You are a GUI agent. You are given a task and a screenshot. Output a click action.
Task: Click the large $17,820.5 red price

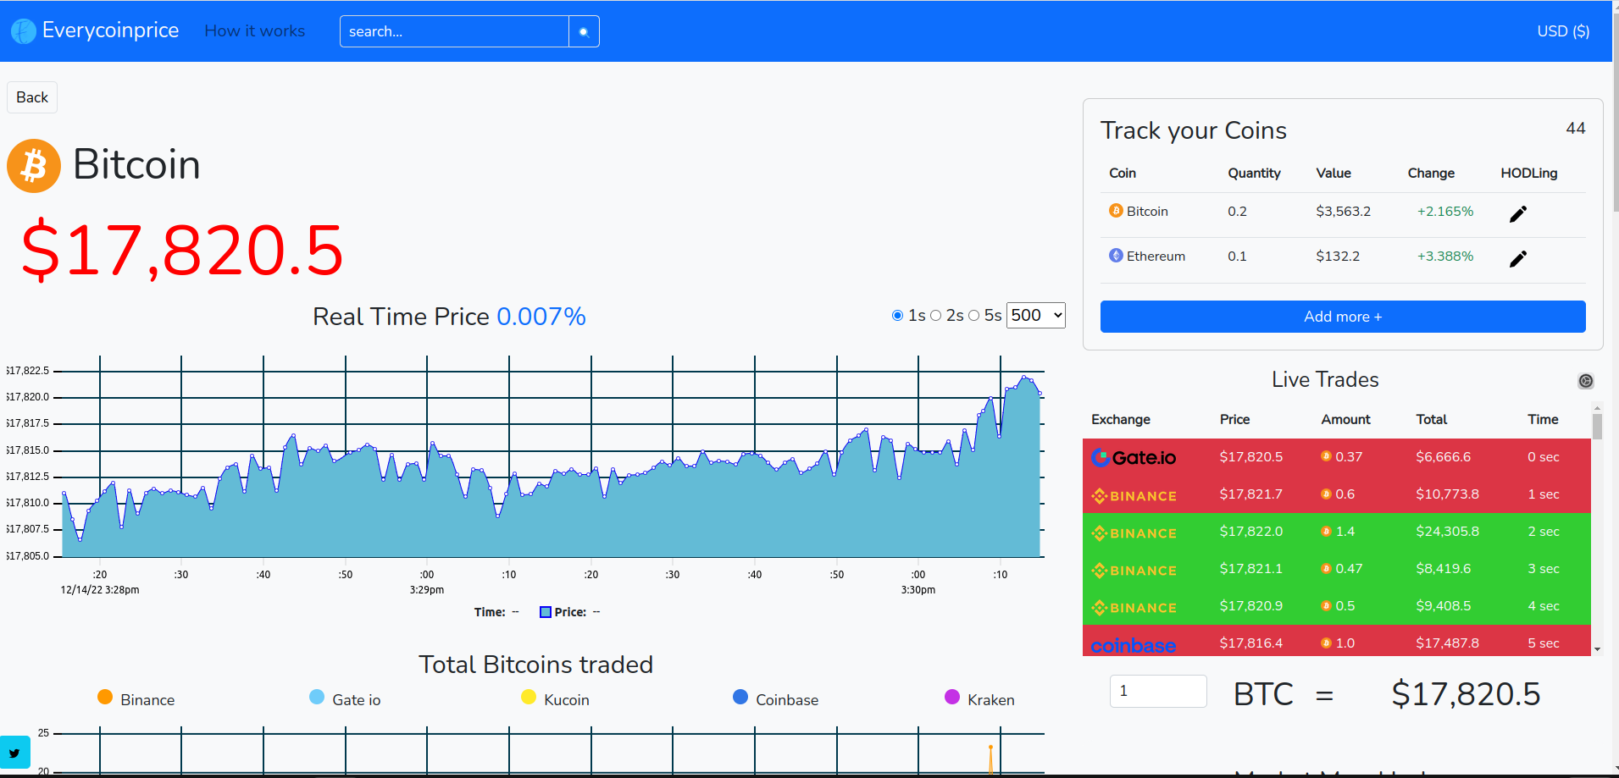pyautogui.click(x=182, y=251)
